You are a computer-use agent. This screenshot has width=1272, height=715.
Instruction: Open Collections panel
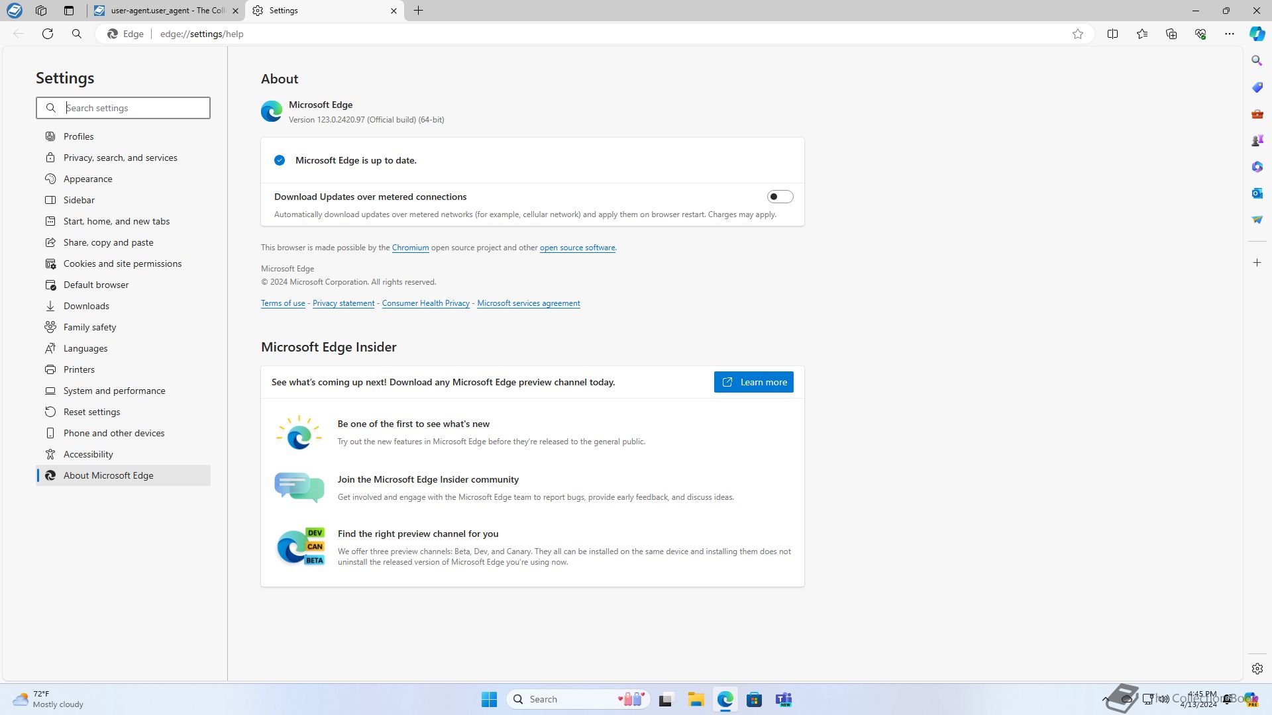pos(1171,34)
